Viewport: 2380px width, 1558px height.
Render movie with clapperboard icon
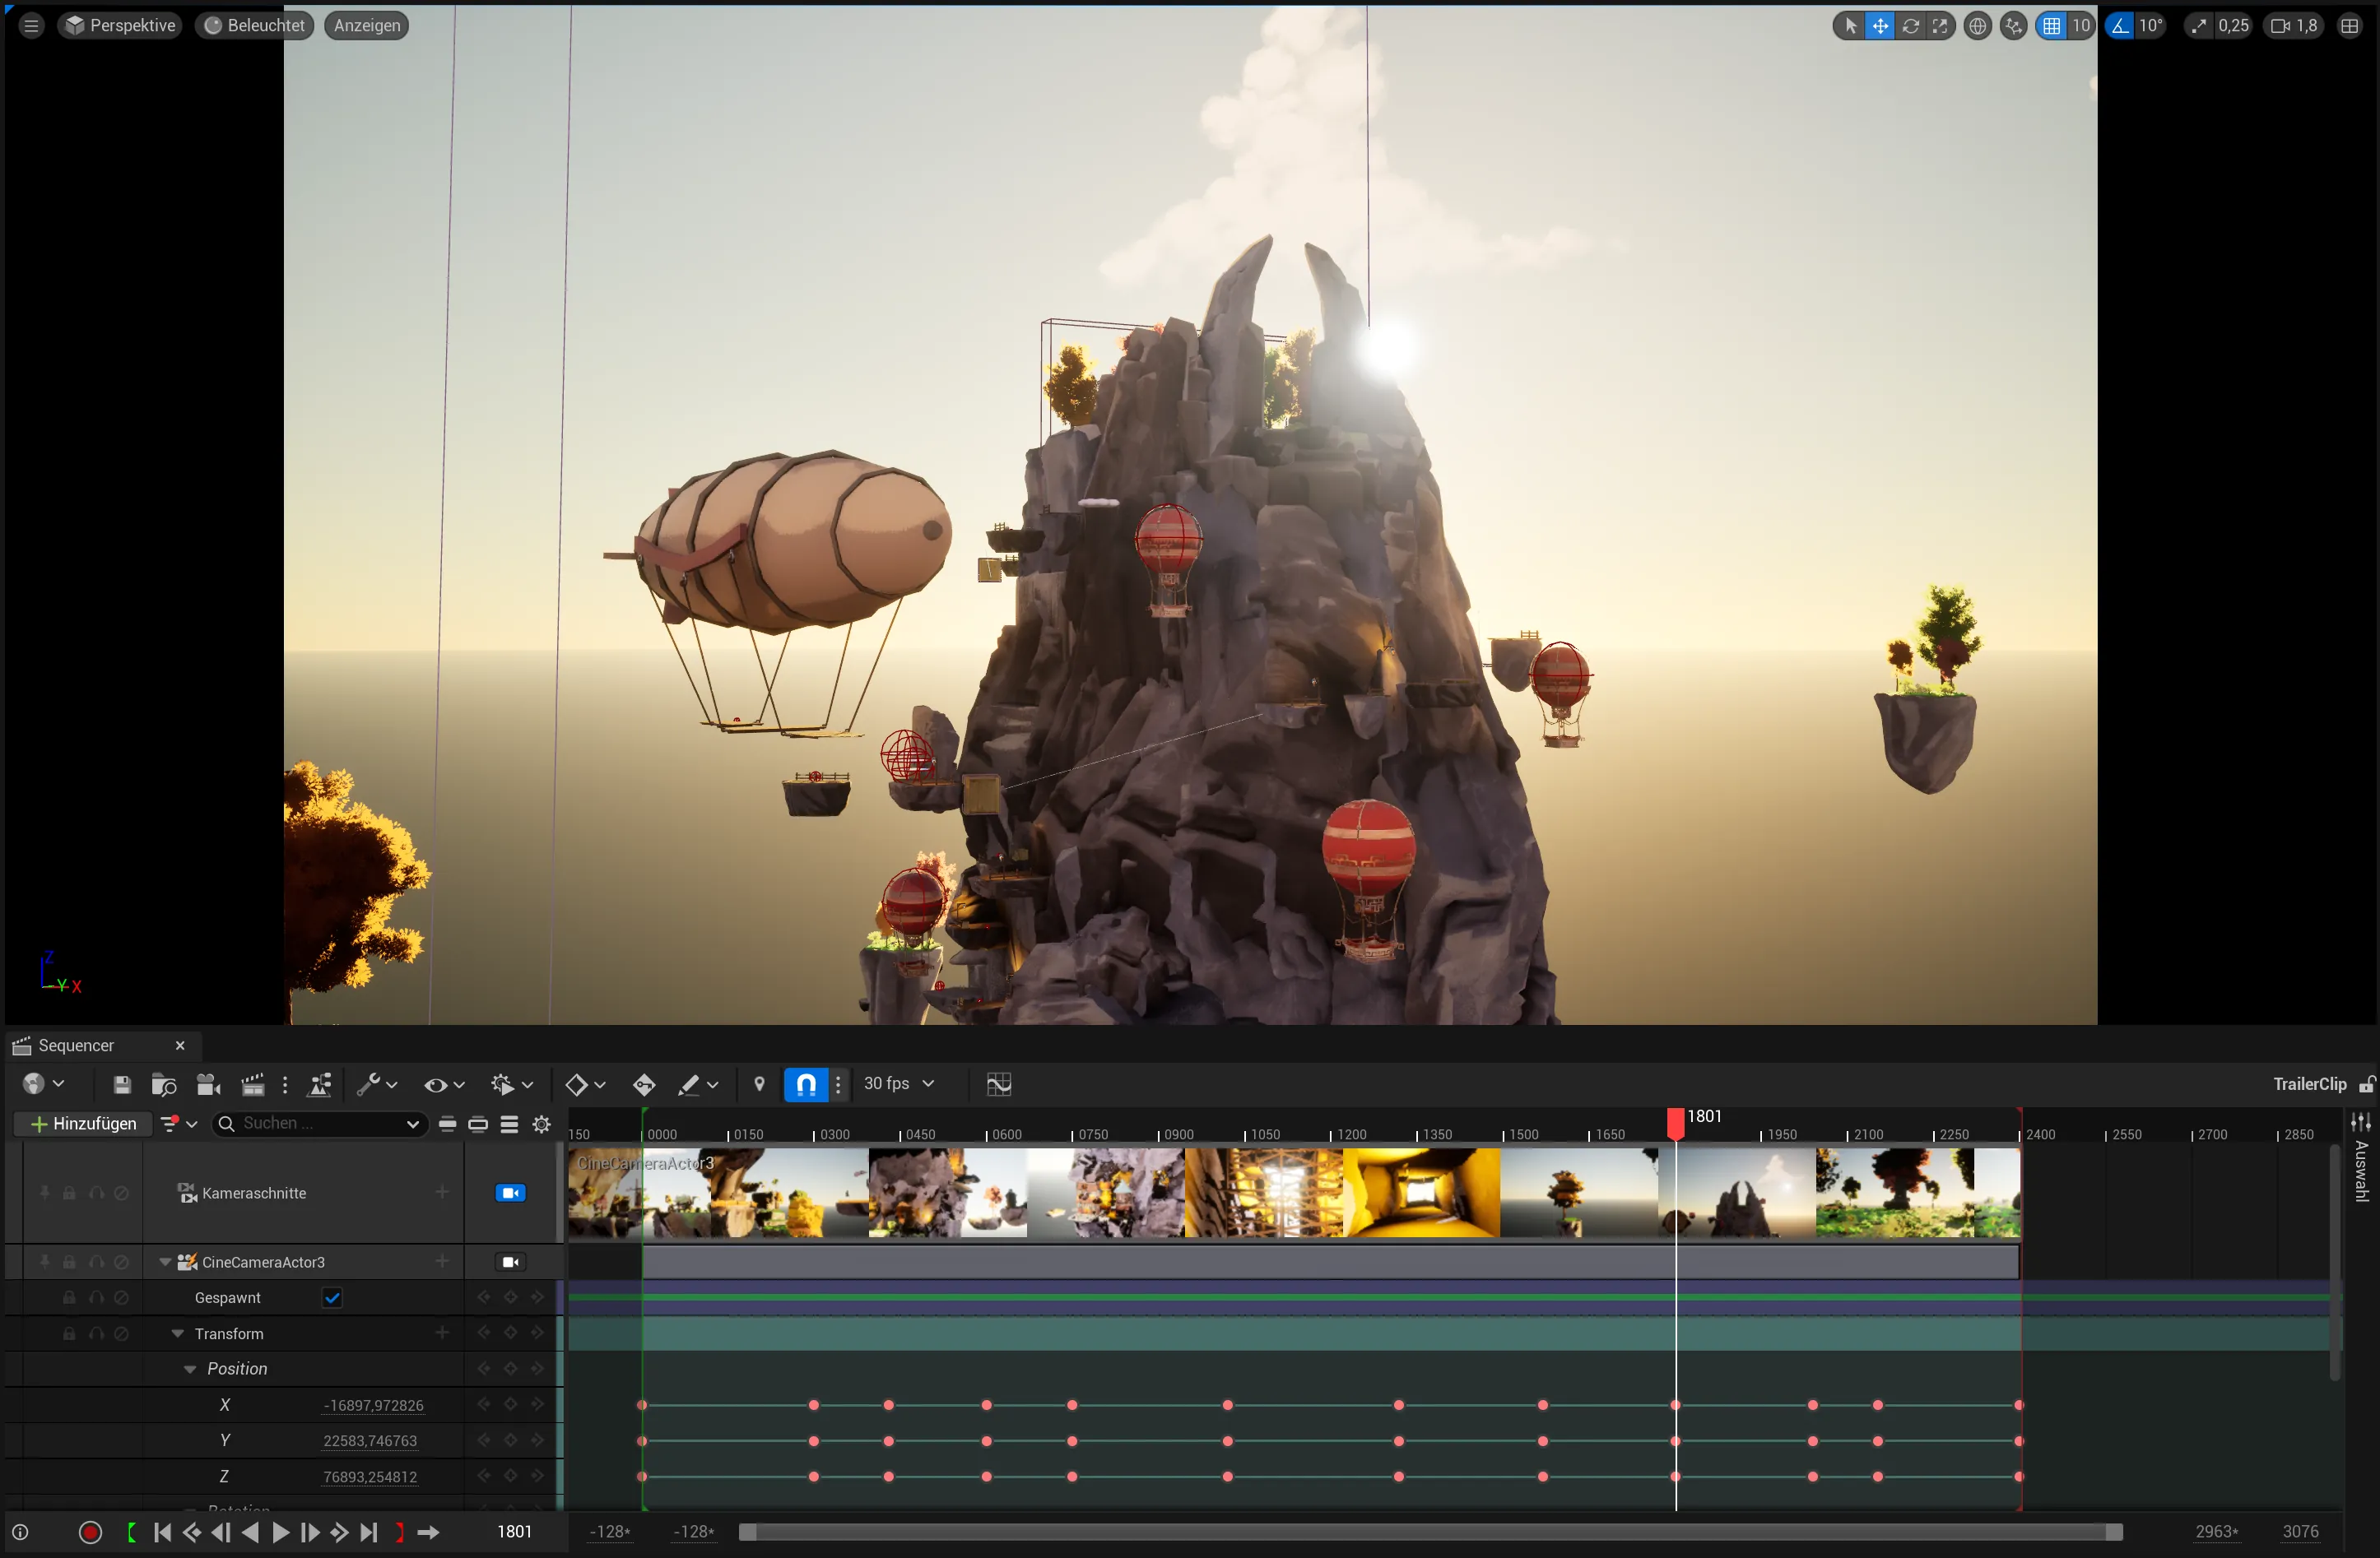point(253,1084)
